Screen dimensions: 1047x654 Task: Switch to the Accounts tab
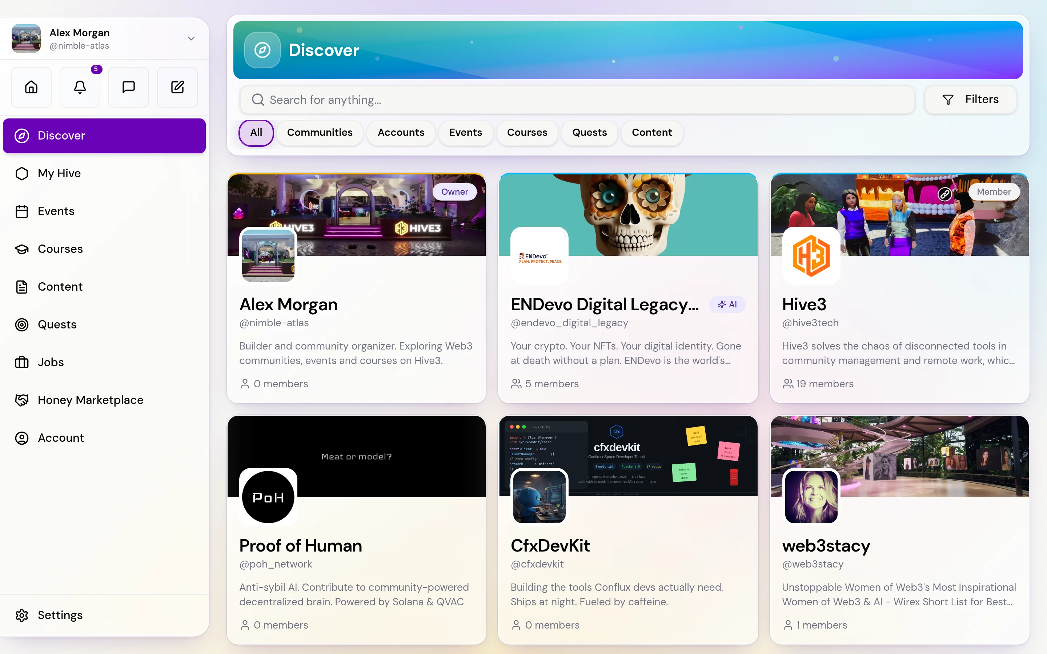(401, 132)
